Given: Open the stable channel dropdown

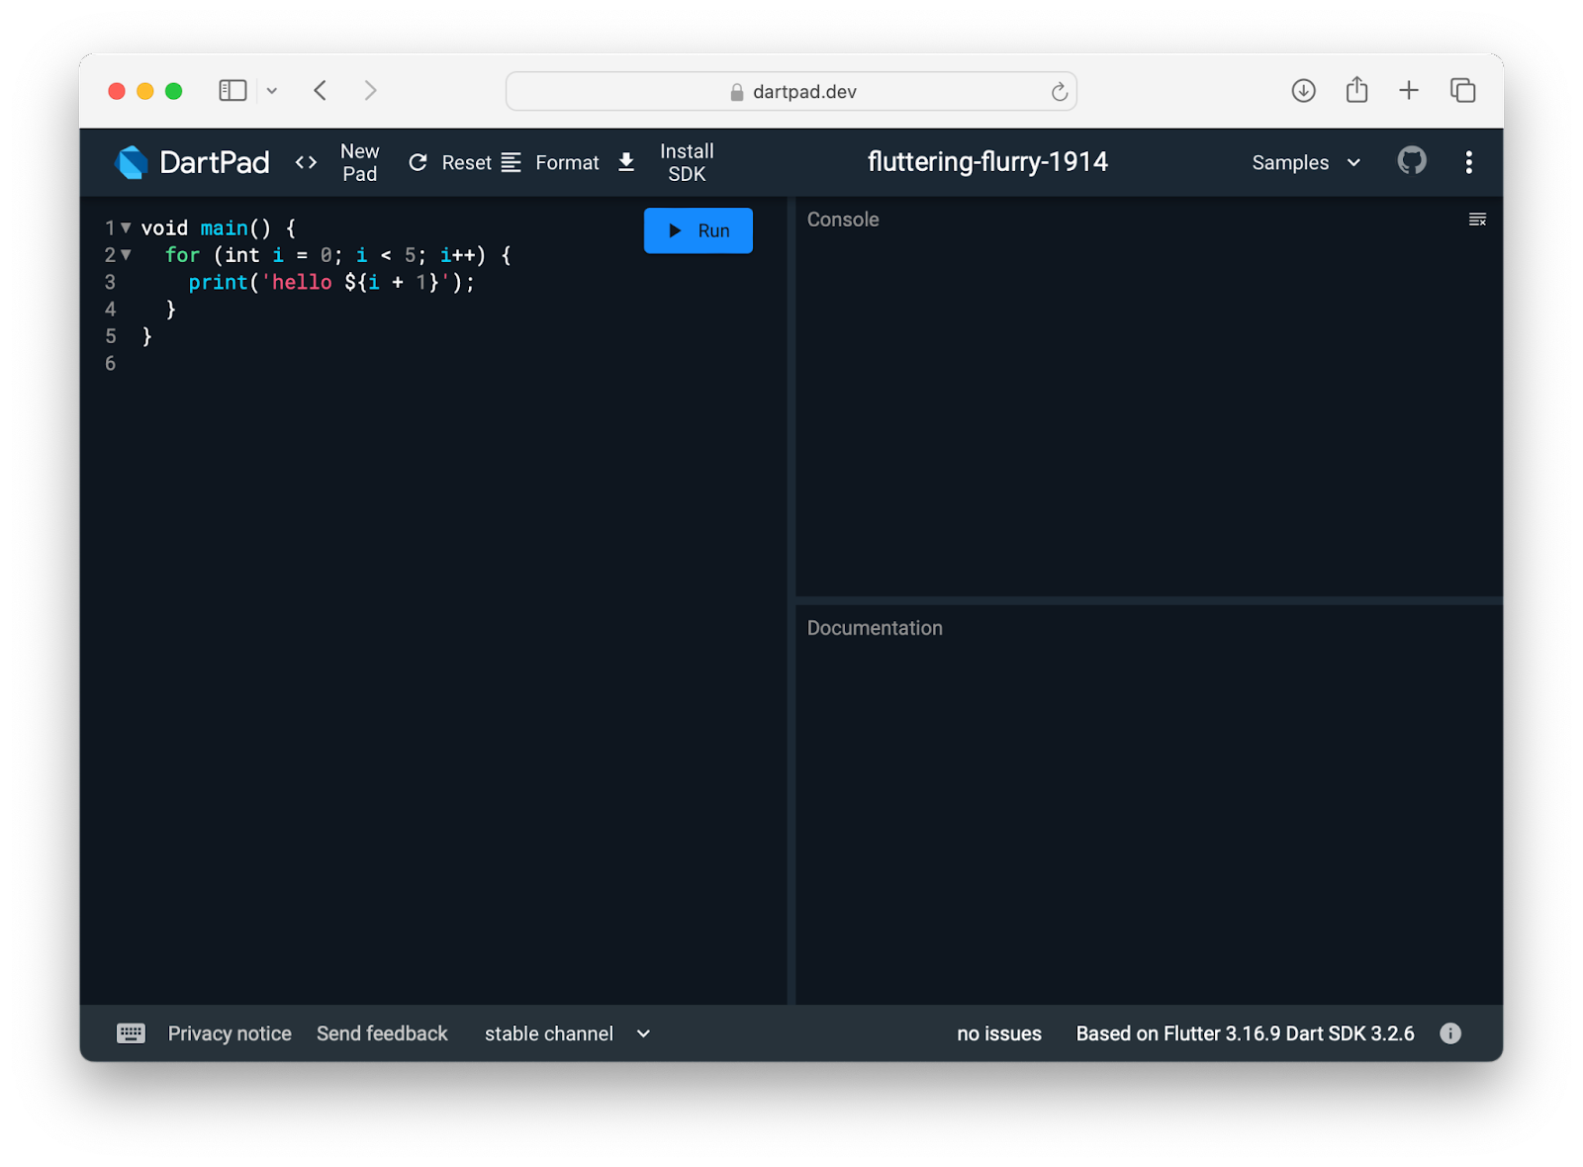Looking at the screenshot, I should (x=566, y=1032).
